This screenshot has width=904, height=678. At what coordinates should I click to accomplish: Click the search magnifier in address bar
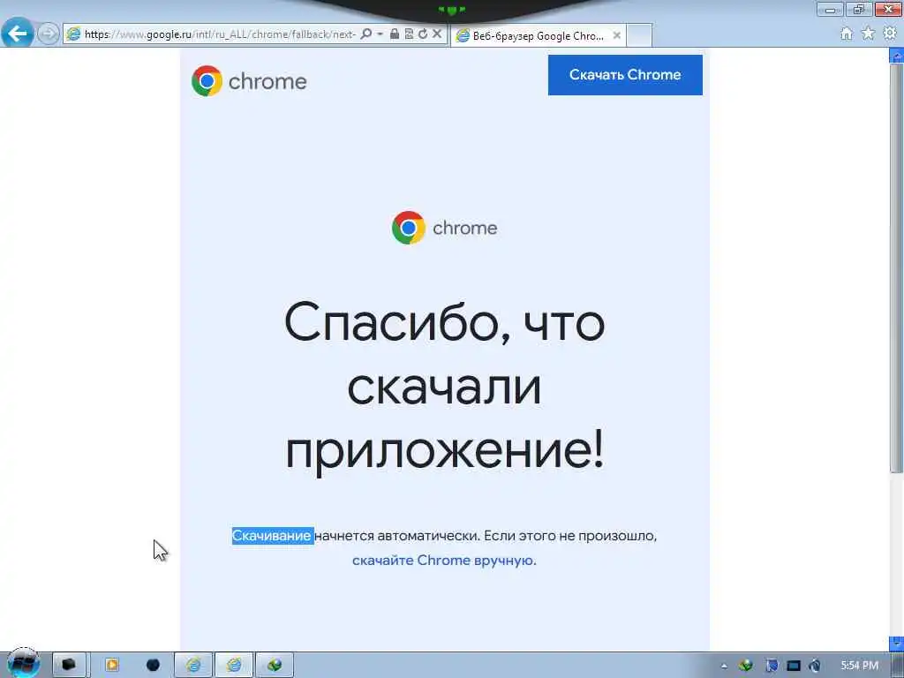[x=365, y=34]
